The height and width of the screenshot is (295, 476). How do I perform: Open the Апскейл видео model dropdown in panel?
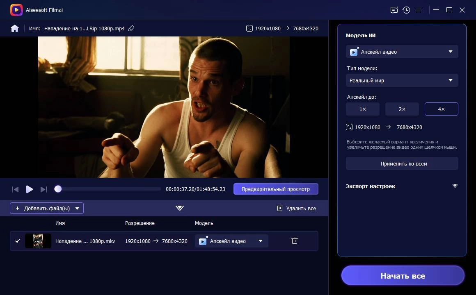pyautogui.click(x=402, y=52)
